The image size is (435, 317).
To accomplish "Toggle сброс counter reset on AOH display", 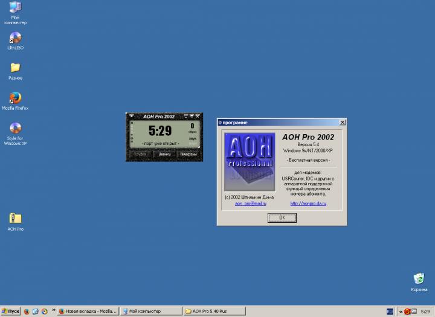I will 192,130.
